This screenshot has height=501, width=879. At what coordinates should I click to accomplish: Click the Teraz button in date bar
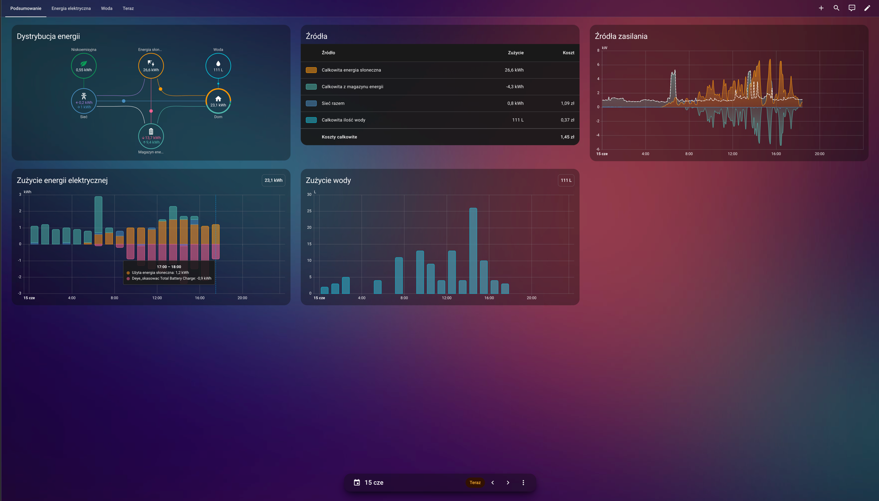tap(475, 483)
